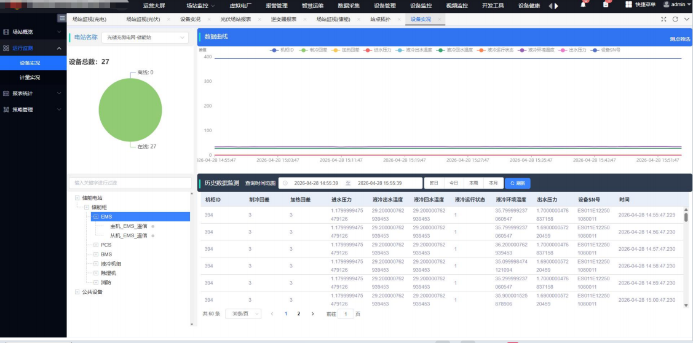Hide the 进水压力 legend series
This screenshot has width=693, height=343.
(378, 50)
